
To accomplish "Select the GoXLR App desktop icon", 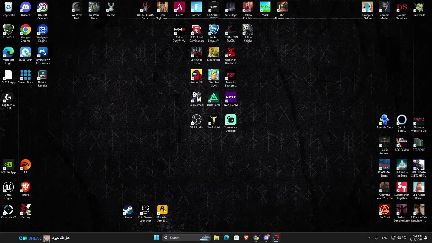I will 8,77.
